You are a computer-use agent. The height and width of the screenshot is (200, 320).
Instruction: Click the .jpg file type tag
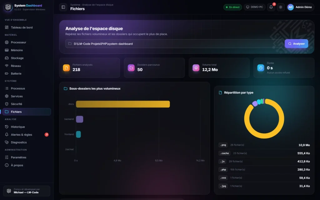223,186
